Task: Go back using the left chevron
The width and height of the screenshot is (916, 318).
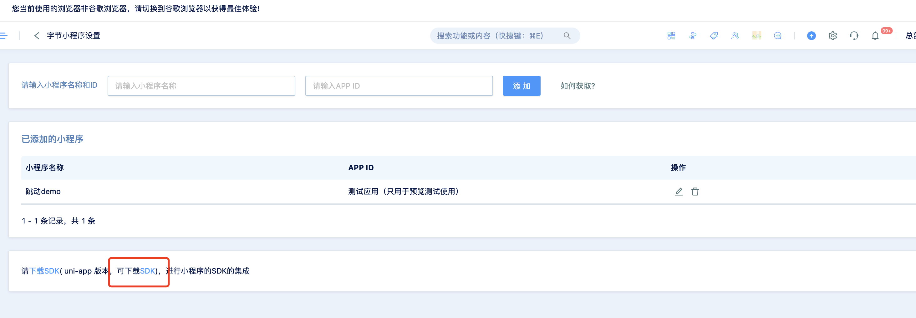Action: coord(37,36)
